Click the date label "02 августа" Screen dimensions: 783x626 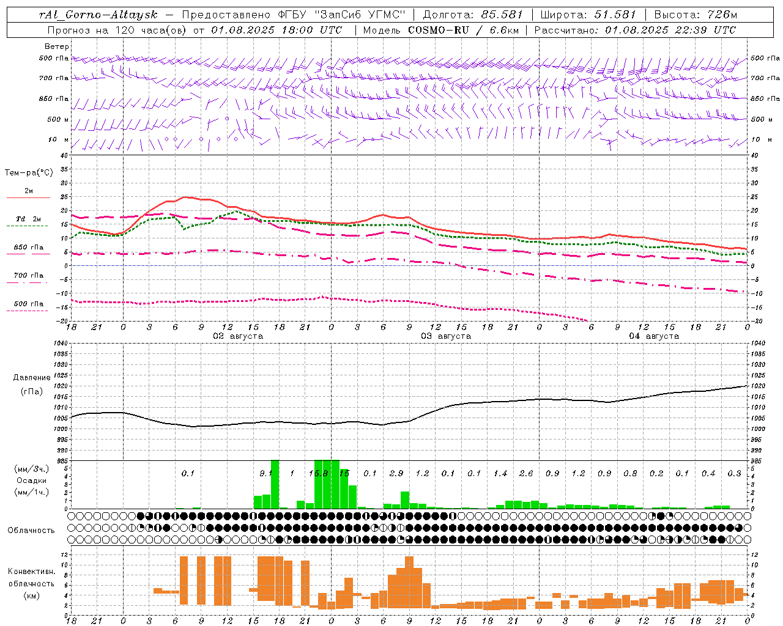coord(238,336)
